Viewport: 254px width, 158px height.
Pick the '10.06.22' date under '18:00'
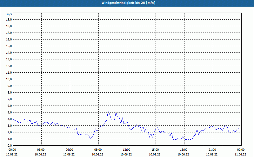(x=183, y=154)
